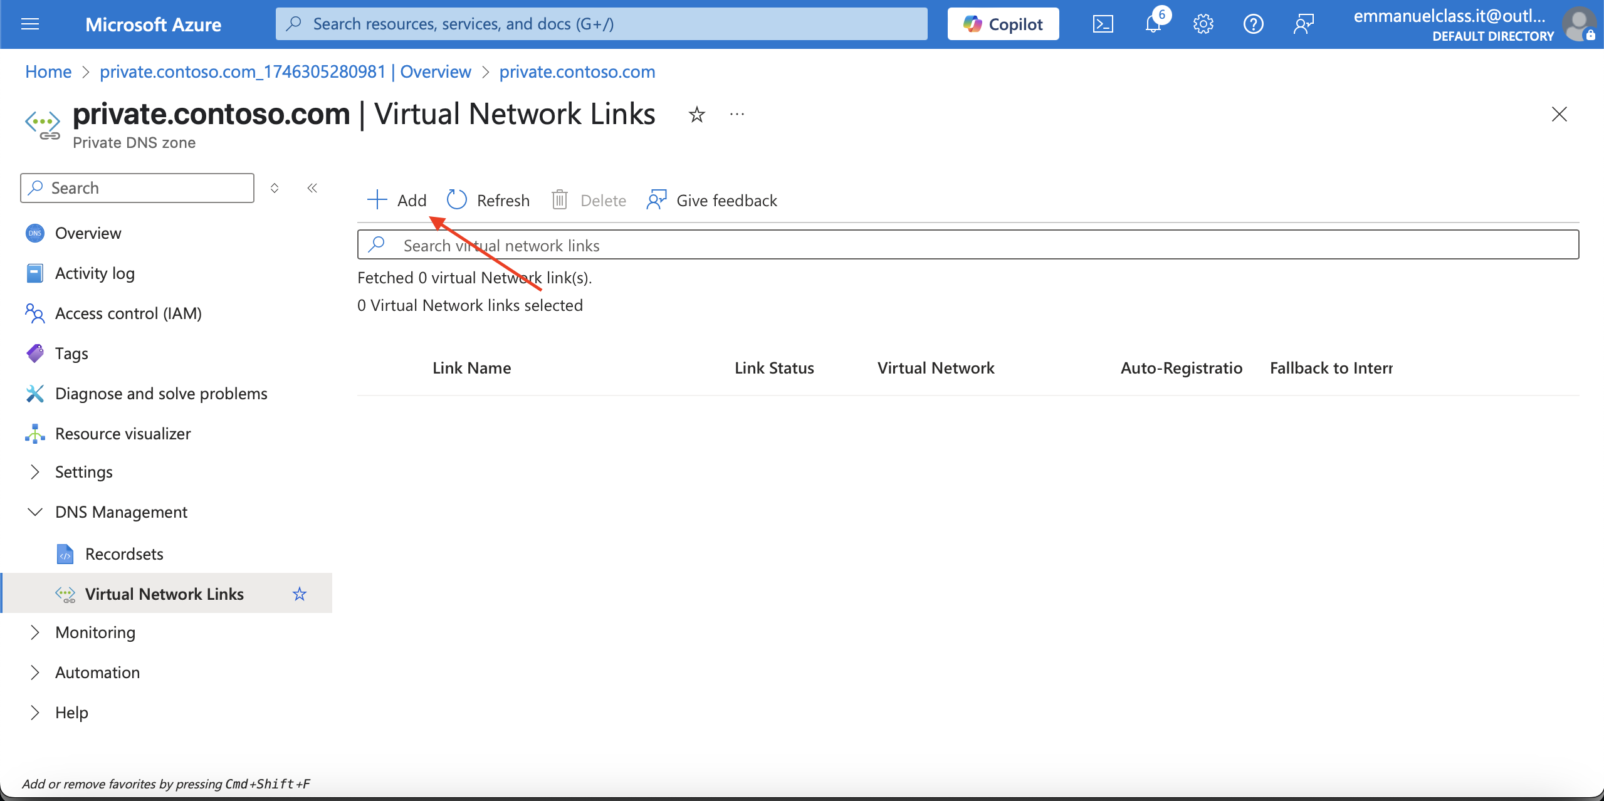1604x801 pixels.
Task: Sort by Link Status column
Action: pyautogui.click(x=774, y=368)
